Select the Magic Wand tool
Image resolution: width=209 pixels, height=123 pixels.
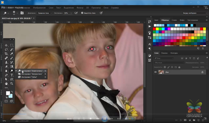tap(12, 50)
